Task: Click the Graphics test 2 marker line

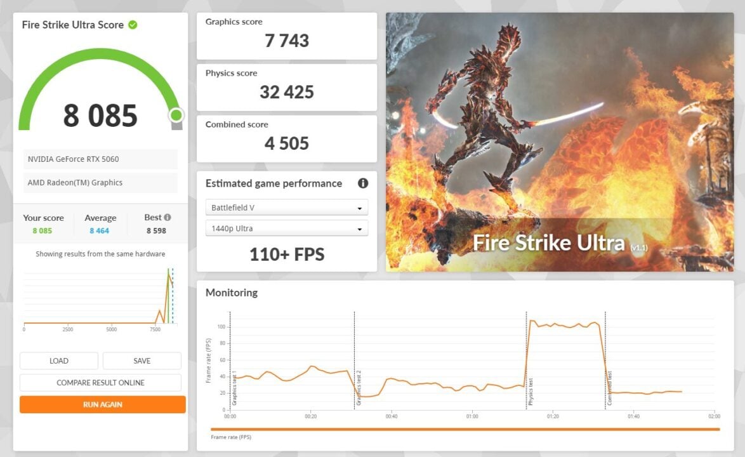Action: point(355,360)
